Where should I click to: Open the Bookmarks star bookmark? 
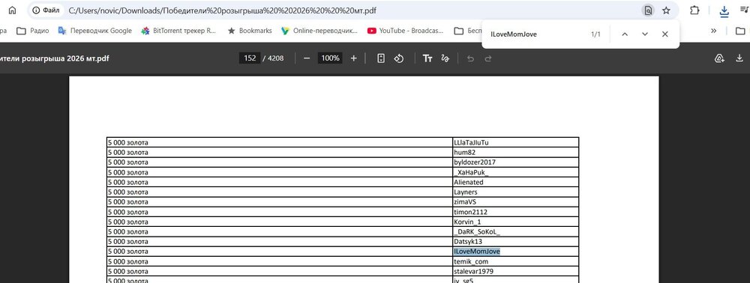coord(249,31)
